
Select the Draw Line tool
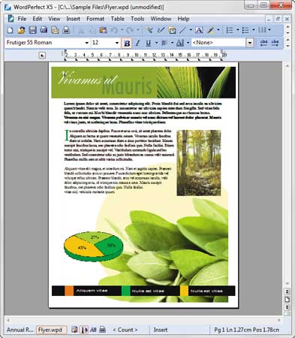(x=183, y=30)
